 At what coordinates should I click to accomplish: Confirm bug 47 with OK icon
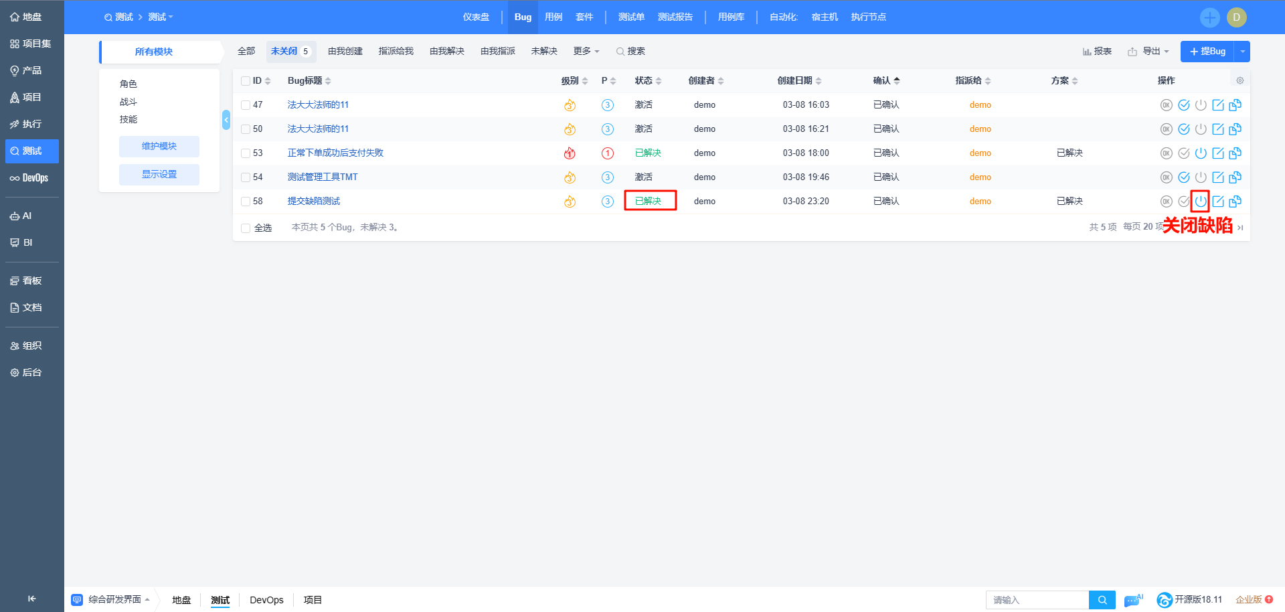1166,105
